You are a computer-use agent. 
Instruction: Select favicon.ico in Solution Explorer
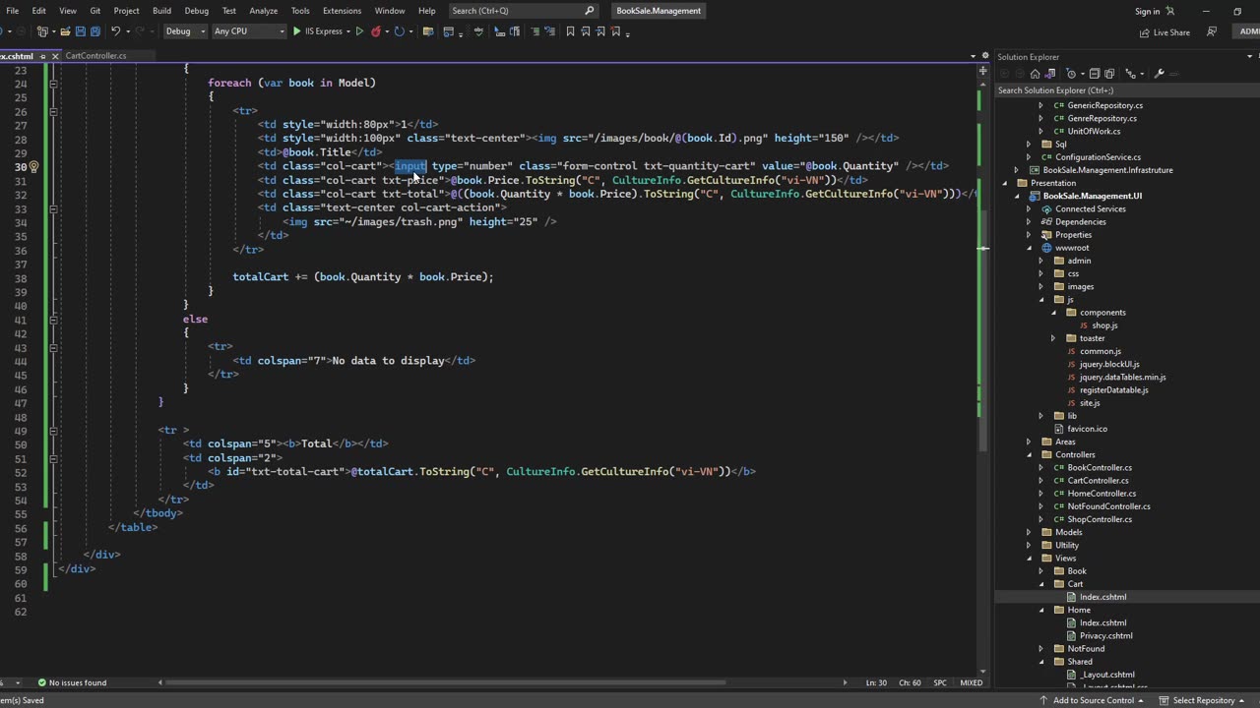point(1087,429)
